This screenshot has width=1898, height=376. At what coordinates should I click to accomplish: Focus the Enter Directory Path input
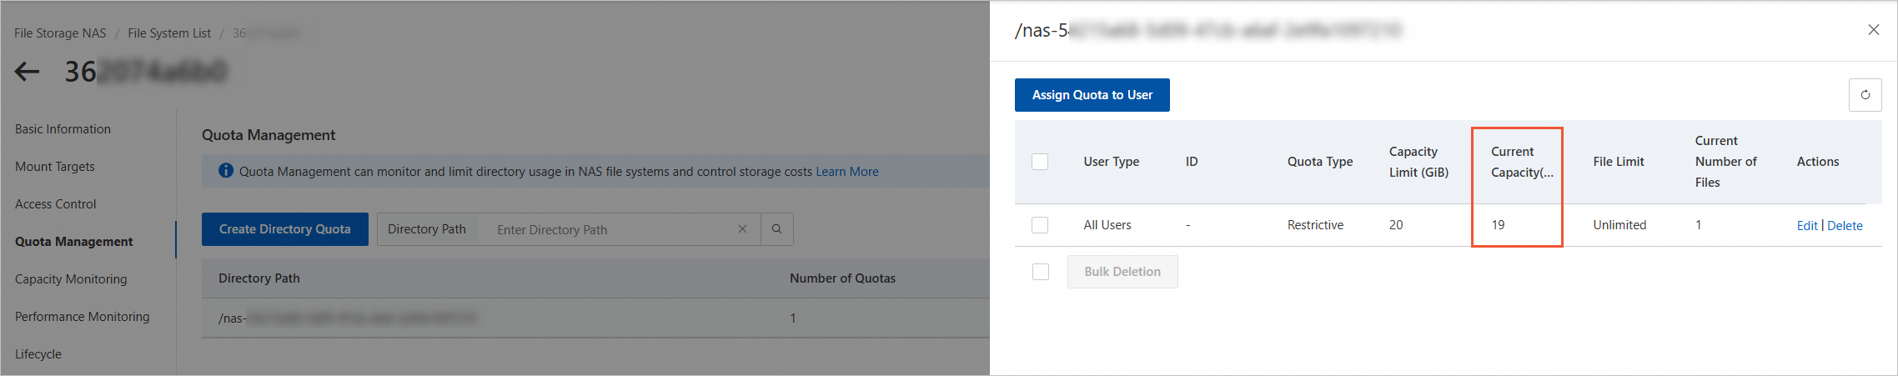(613, 230)
